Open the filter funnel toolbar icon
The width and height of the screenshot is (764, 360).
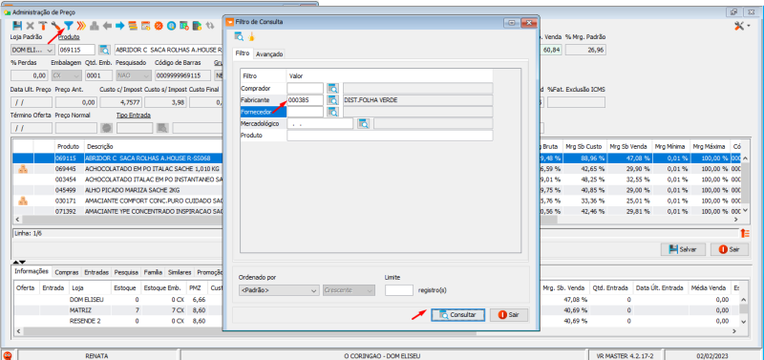point(69,26)
